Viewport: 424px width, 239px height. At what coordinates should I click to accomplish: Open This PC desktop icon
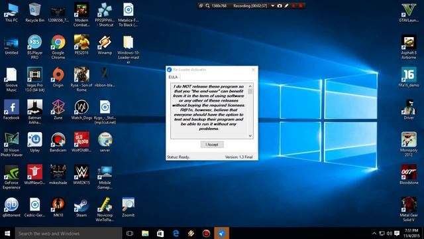pos(11,13)
